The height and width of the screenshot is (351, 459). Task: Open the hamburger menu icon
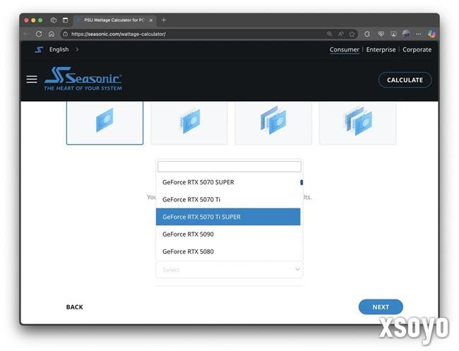32,79
